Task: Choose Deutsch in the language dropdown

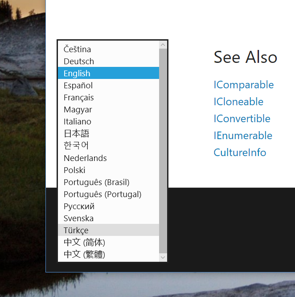Action: (108, 61)
